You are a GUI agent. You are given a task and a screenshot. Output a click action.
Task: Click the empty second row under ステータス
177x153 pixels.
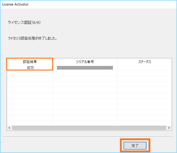click(x=144, y=73)
